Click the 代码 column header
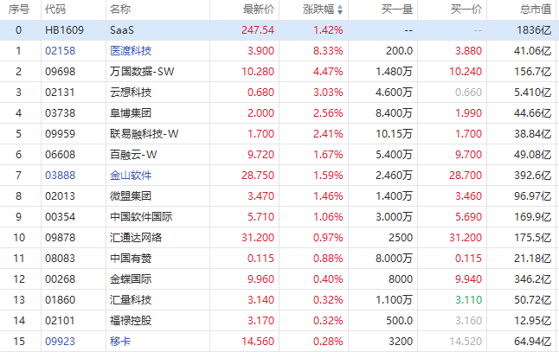 [x=55, y=10]
